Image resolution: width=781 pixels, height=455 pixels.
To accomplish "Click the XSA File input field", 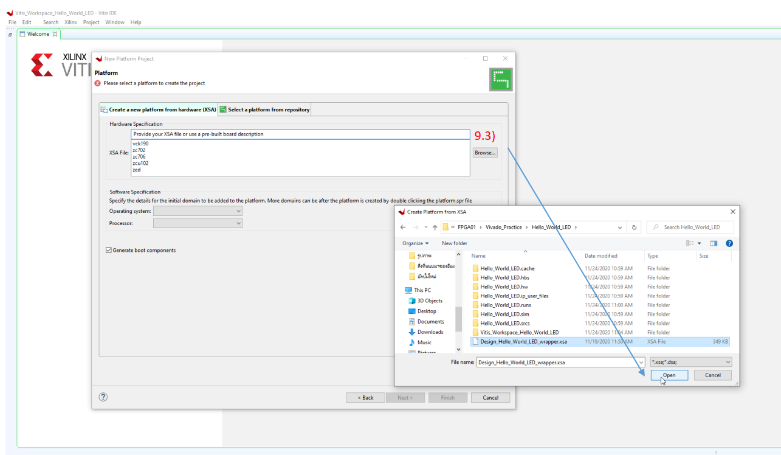I will pos(300,134).
